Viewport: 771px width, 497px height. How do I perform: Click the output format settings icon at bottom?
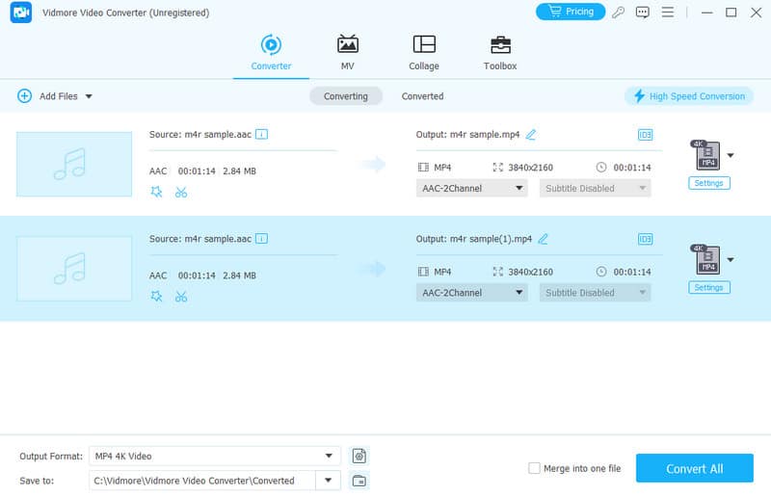tap(359, 456)
